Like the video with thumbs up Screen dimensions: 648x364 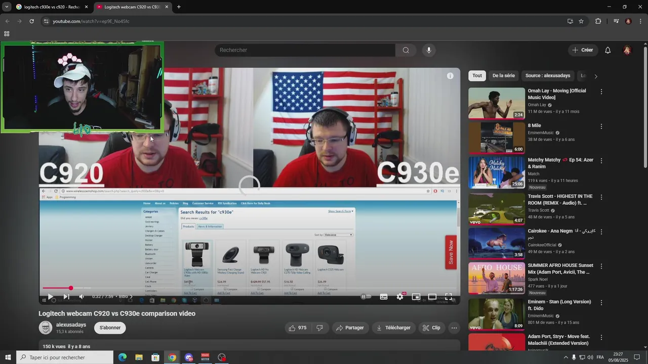298,328
